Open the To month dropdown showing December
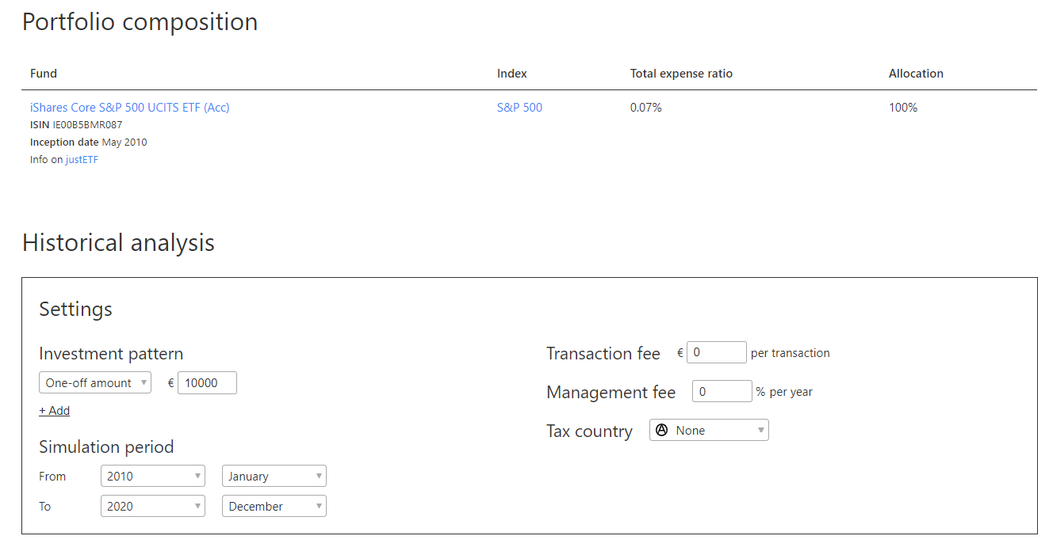1049x551 pixels. pyautogui.click(x=274, y=507)
